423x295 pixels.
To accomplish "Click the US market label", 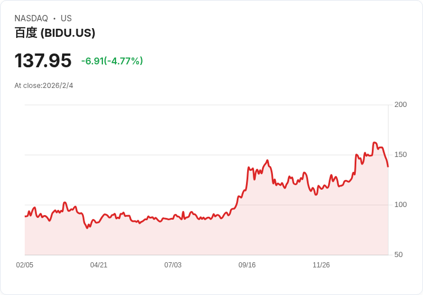I will pos(66,18).
